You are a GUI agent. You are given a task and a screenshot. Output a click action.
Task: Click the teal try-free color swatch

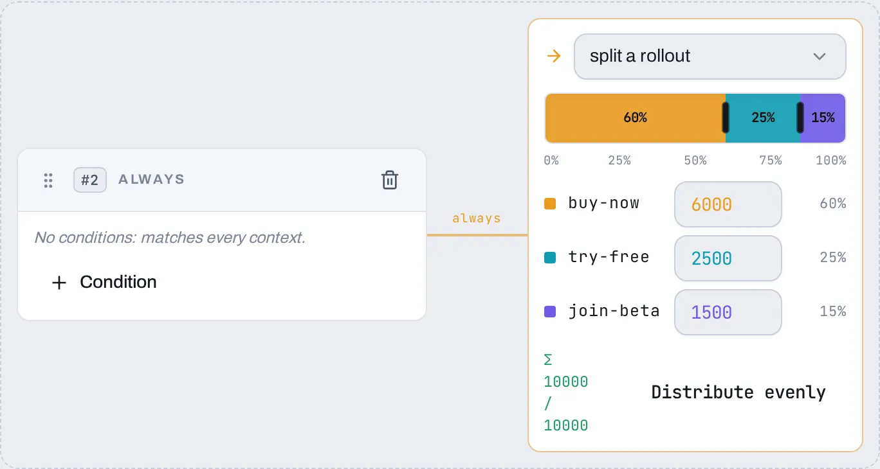coord(550,258)
